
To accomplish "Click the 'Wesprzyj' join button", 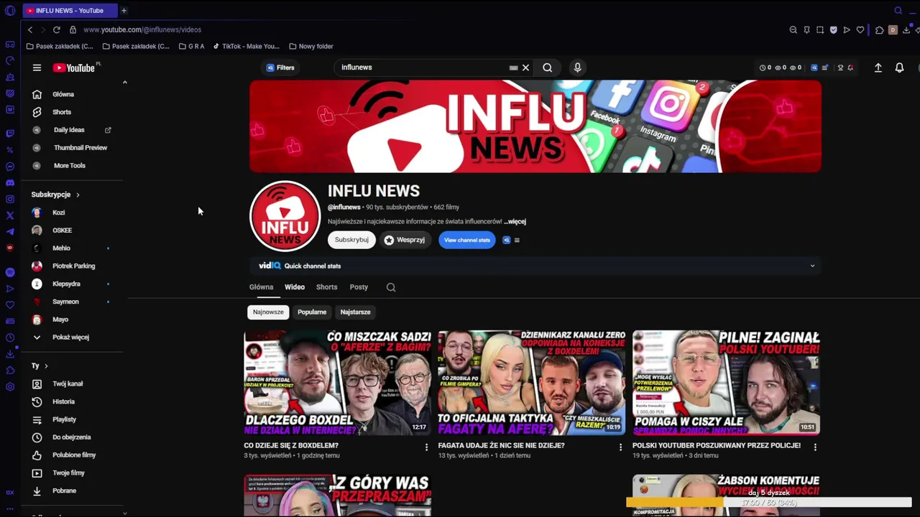I will pyautogui.click(x=405, y=240).
